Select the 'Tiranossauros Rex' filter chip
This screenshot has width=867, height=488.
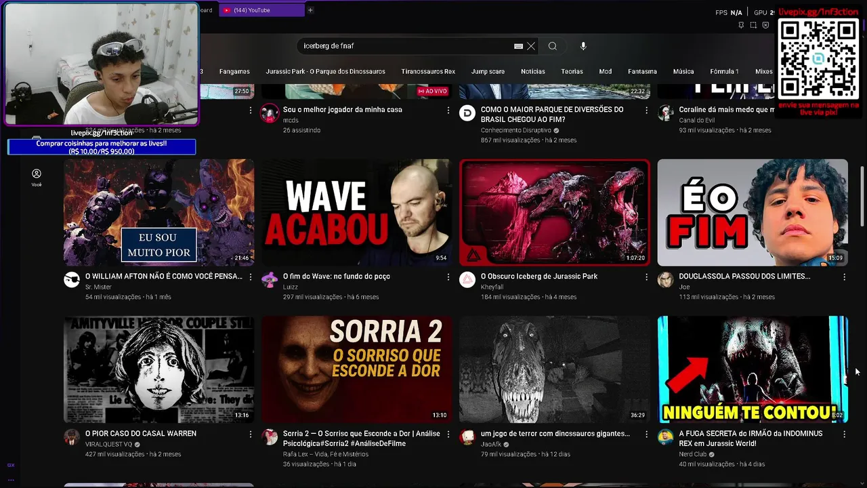[x=428, y=71]
